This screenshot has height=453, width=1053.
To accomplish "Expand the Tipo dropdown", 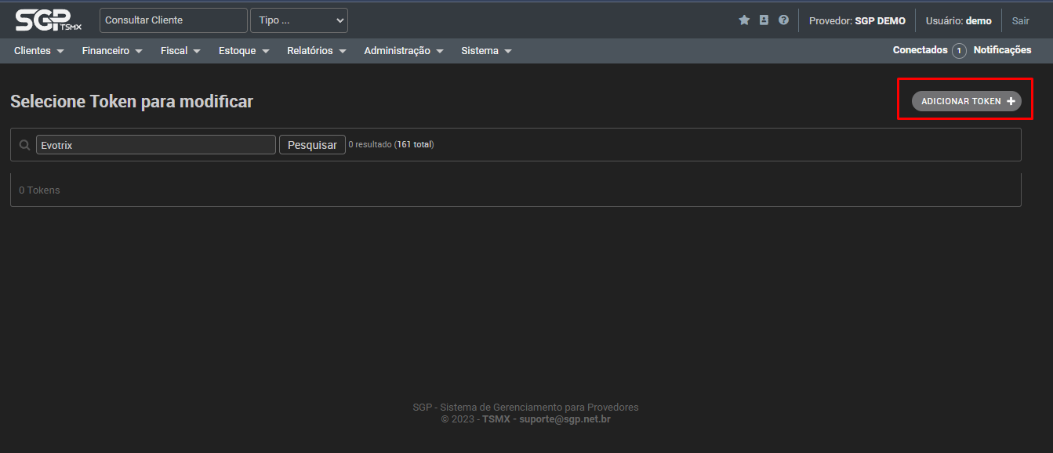I will tap(299, 20).
